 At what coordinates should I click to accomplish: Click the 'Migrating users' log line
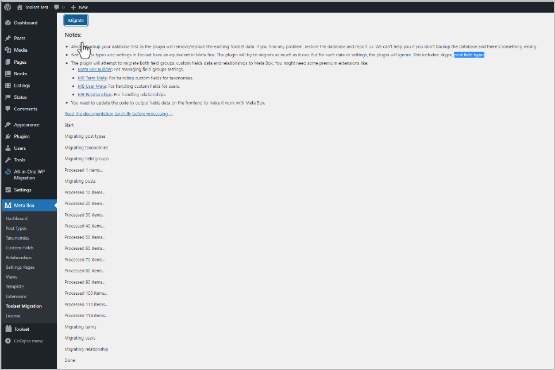coord(80,338)
